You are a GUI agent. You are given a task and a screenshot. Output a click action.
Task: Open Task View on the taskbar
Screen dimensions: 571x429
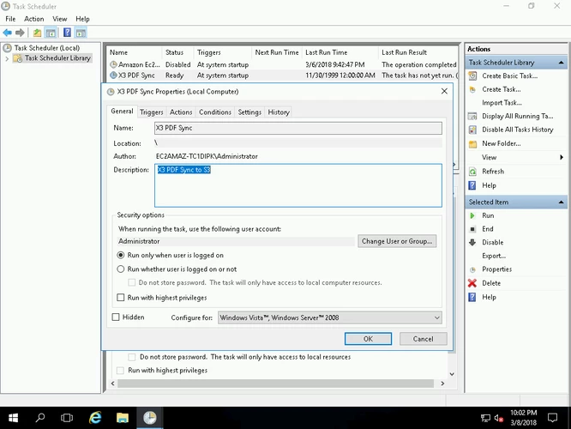tap(67, 418)
